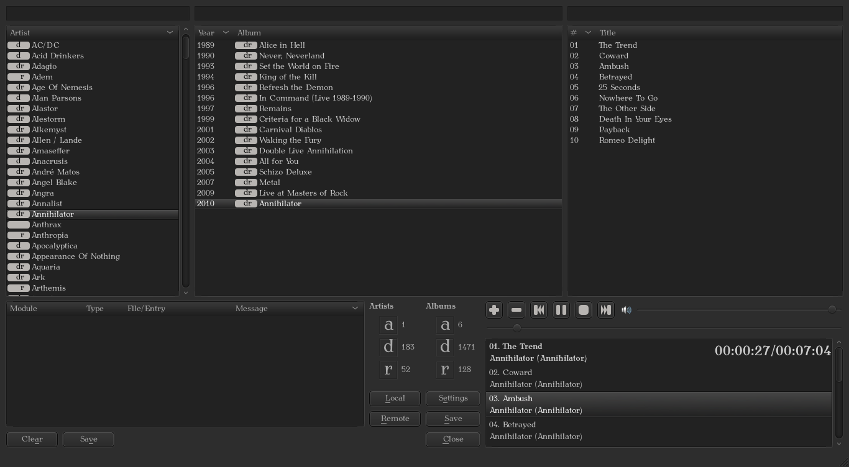Screen dimensions: 849x467
Task: Select track 10 Romeo Delight
Action: pos(705,140)
